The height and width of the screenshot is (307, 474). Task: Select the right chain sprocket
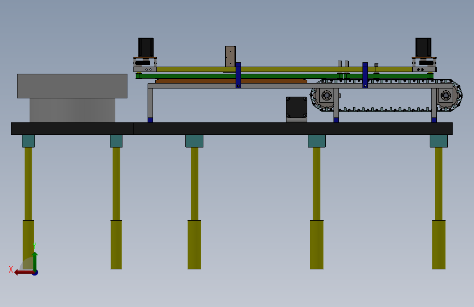pyautogui.click(x=446, y=96)
